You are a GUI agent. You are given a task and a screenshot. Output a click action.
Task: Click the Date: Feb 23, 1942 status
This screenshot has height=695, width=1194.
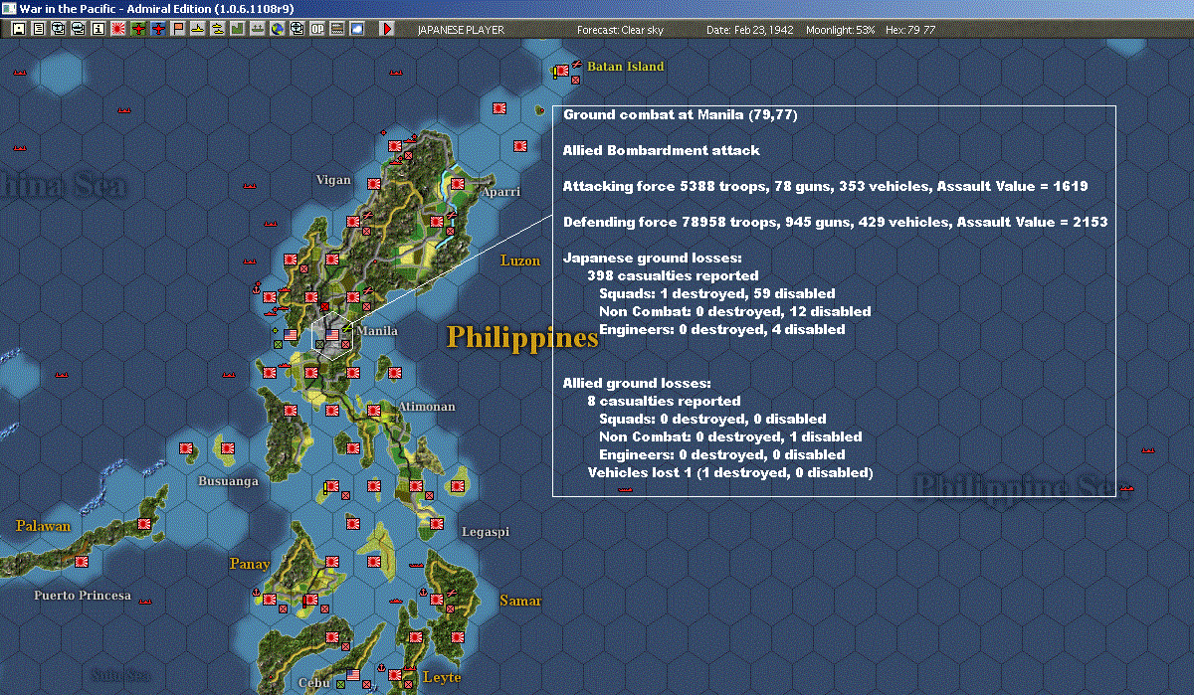749,30
